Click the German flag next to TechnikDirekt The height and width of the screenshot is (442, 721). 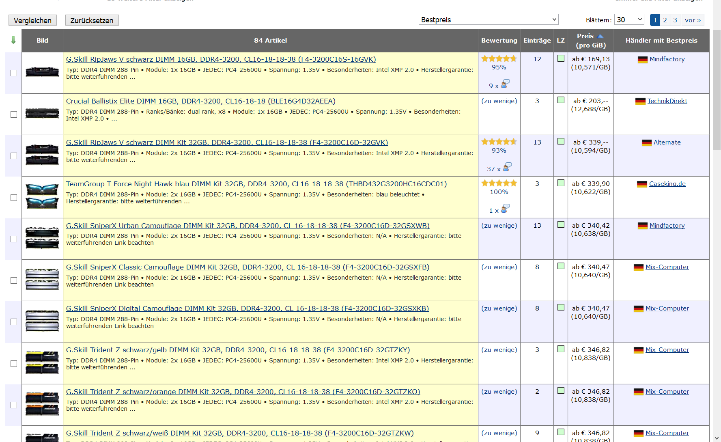click(x=640, y=101)
